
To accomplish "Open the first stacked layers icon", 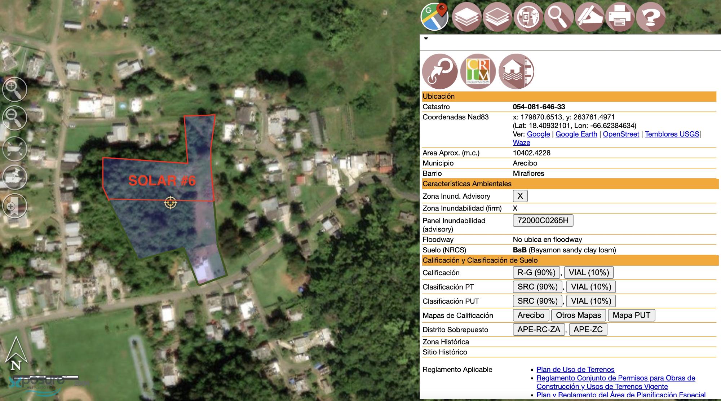I will [466, 17].
